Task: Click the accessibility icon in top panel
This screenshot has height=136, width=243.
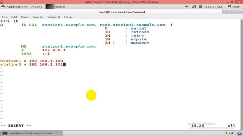Action: [x=200, y=6]
